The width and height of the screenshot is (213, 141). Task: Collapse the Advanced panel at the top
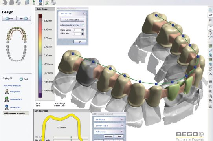[84, 14]
